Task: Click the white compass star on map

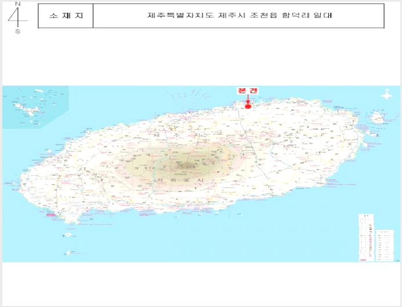Action: pyautogui.click(x=387, y=95)
